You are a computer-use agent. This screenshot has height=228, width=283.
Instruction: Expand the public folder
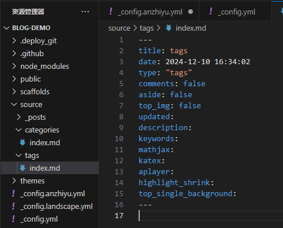pos(14,79)
